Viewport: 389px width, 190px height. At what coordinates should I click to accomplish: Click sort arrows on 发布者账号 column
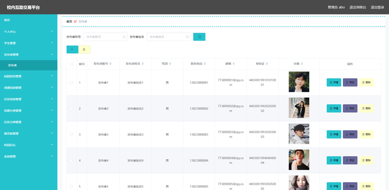pos(110,64)
